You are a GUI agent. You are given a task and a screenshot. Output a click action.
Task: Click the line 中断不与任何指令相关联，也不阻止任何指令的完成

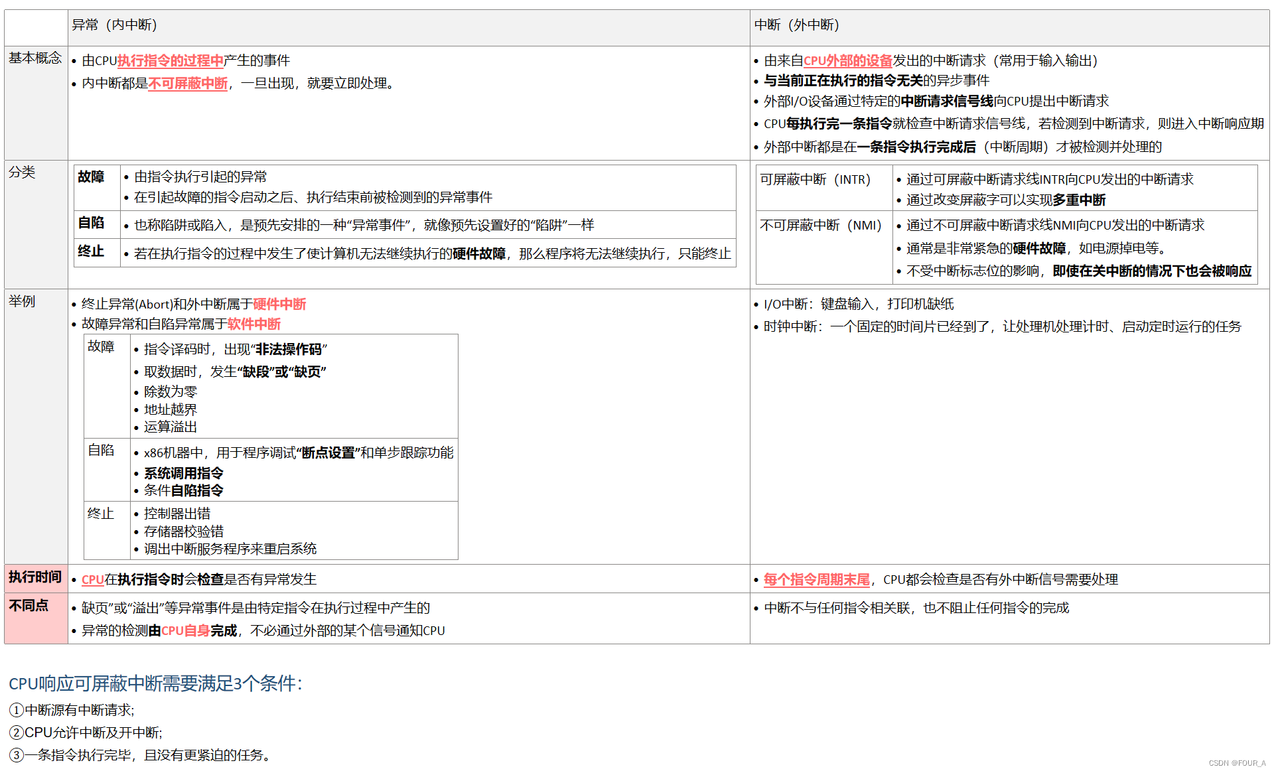916,608
